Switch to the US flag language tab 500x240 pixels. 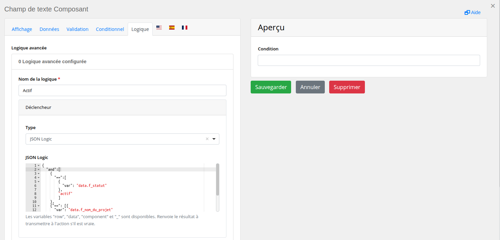[159, 28]
